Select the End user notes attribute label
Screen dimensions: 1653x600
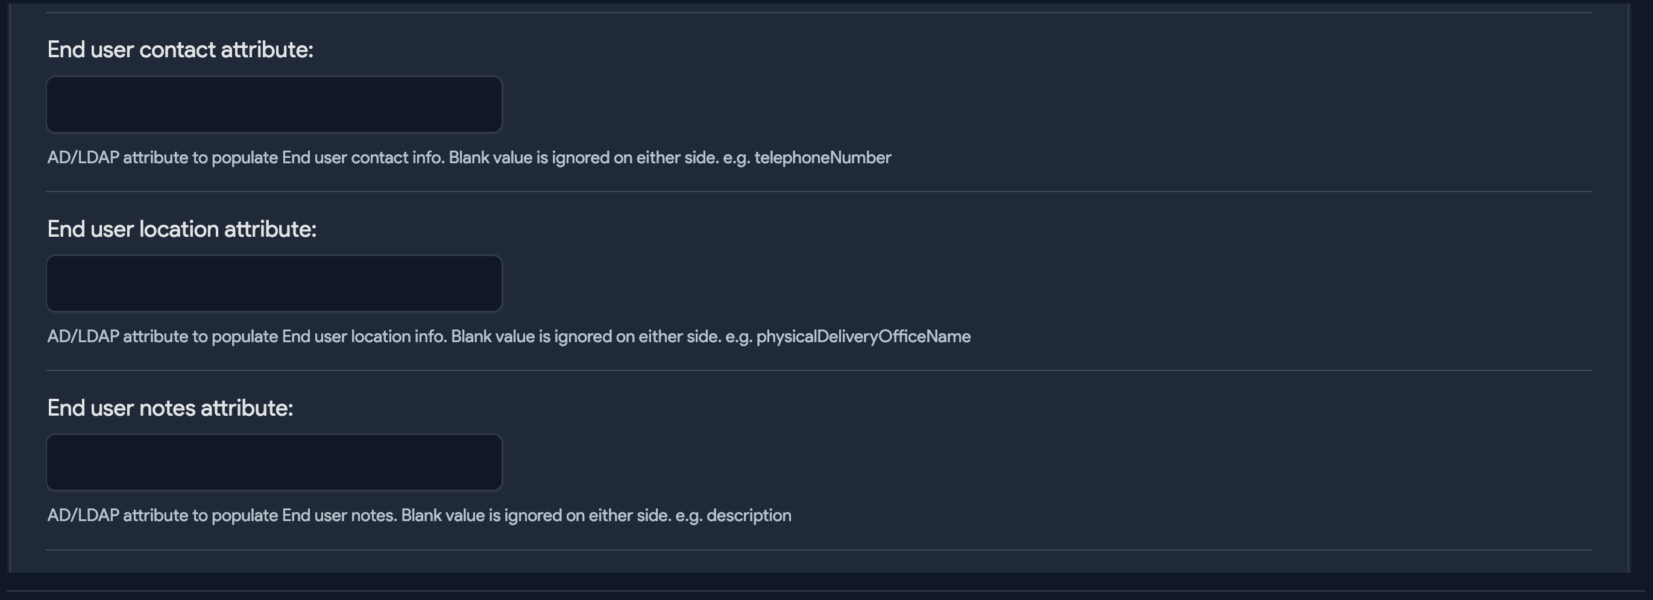[170, 407]
